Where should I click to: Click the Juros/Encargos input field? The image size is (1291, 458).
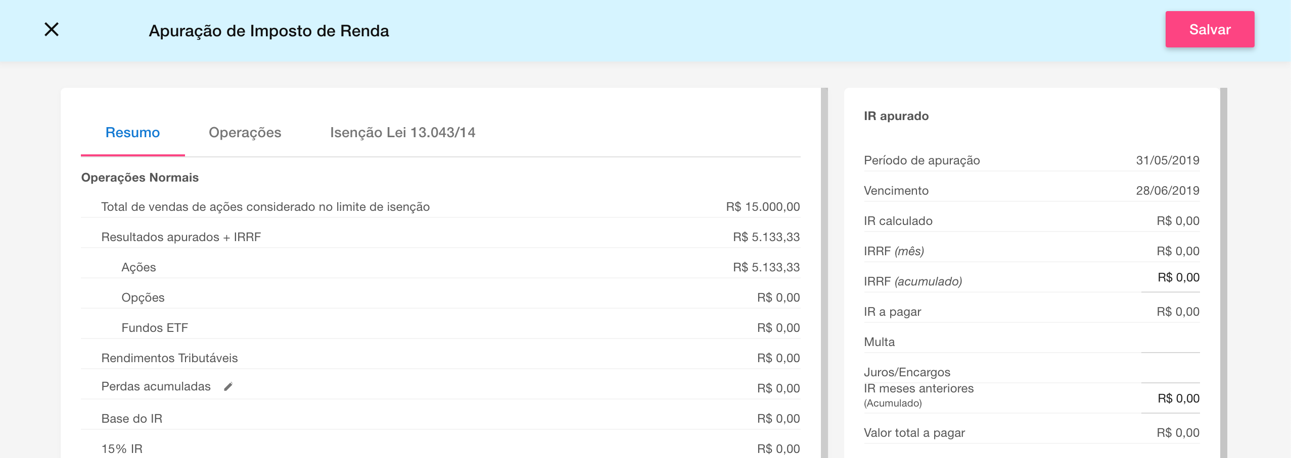1170,372
